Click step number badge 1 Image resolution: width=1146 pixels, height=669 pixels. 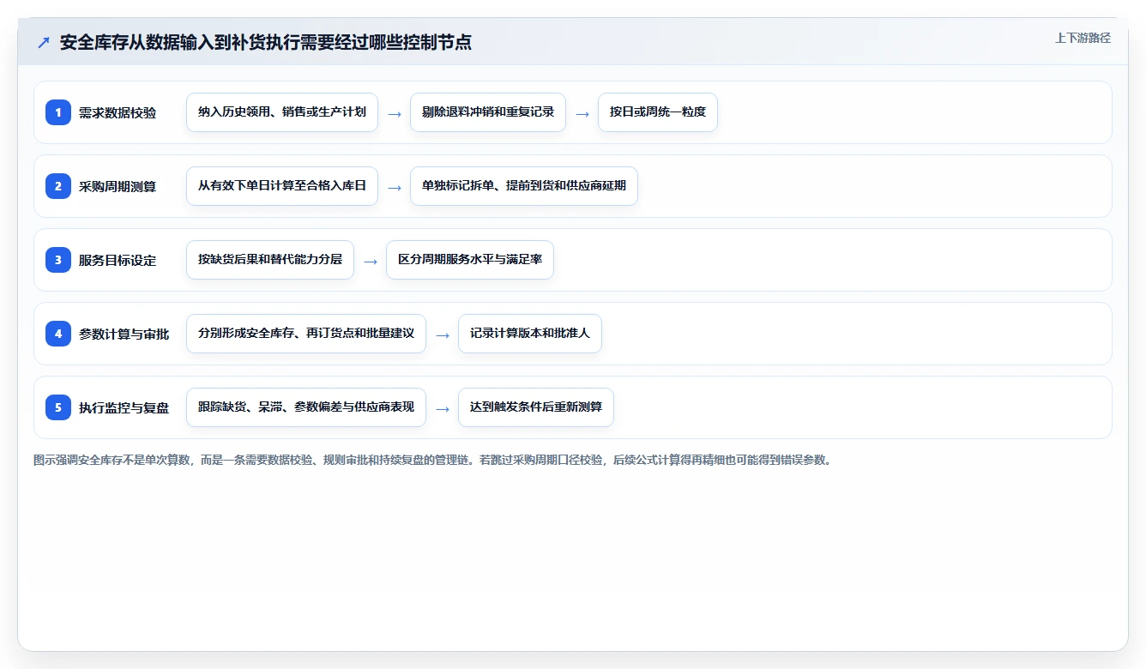pos(58,112)
